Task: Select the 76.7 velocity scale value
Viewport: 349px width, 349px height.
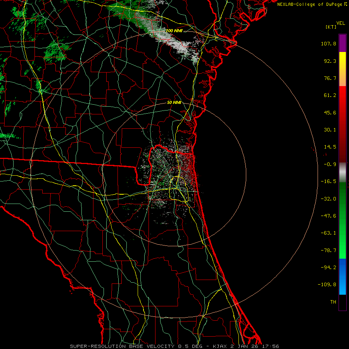Action: pos(330,78)
